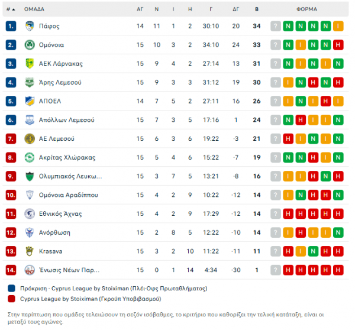The image size is (355, 330).
Task: Open the ΑΕΚ Λάρνακας crest
Action: [x=30, y=64]
